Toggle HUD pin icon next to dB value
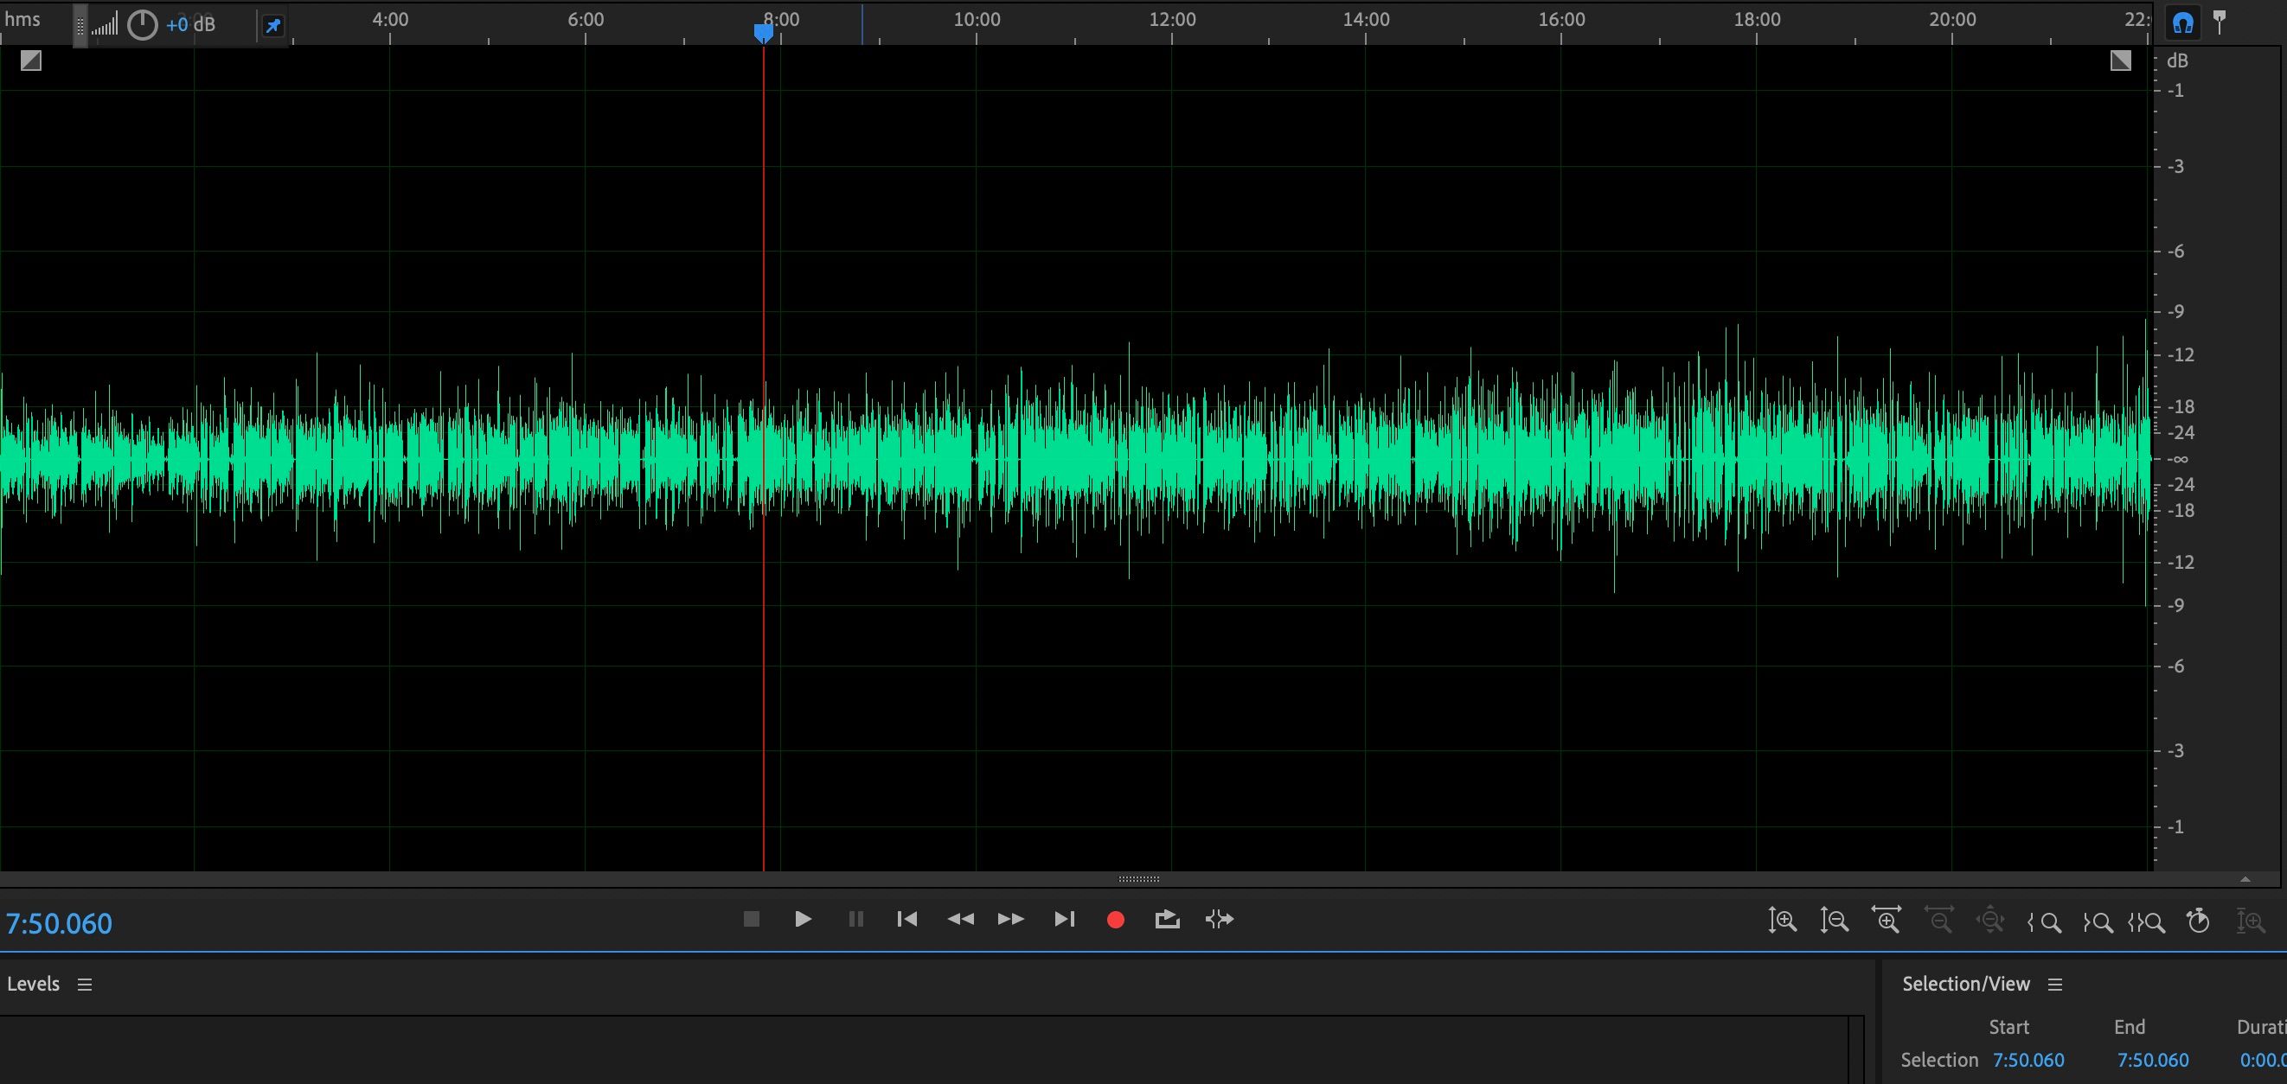The image size is (2287, 1084). click(x=273, y=26)
